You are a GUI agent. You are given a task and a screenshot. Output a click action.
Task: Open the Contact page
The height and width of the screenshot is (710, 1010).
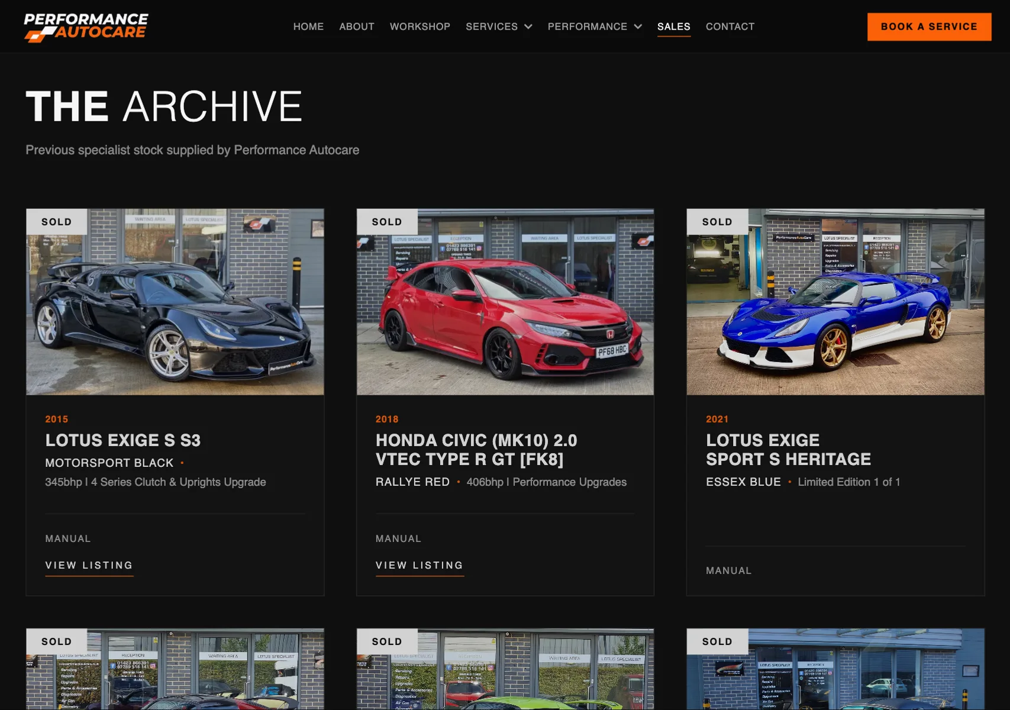pyautogui.click(x=730, y=27)
